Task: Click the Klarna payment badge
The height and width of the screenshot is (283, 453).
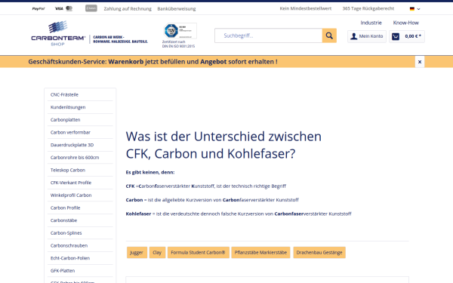Action: (x=91, y=8)
